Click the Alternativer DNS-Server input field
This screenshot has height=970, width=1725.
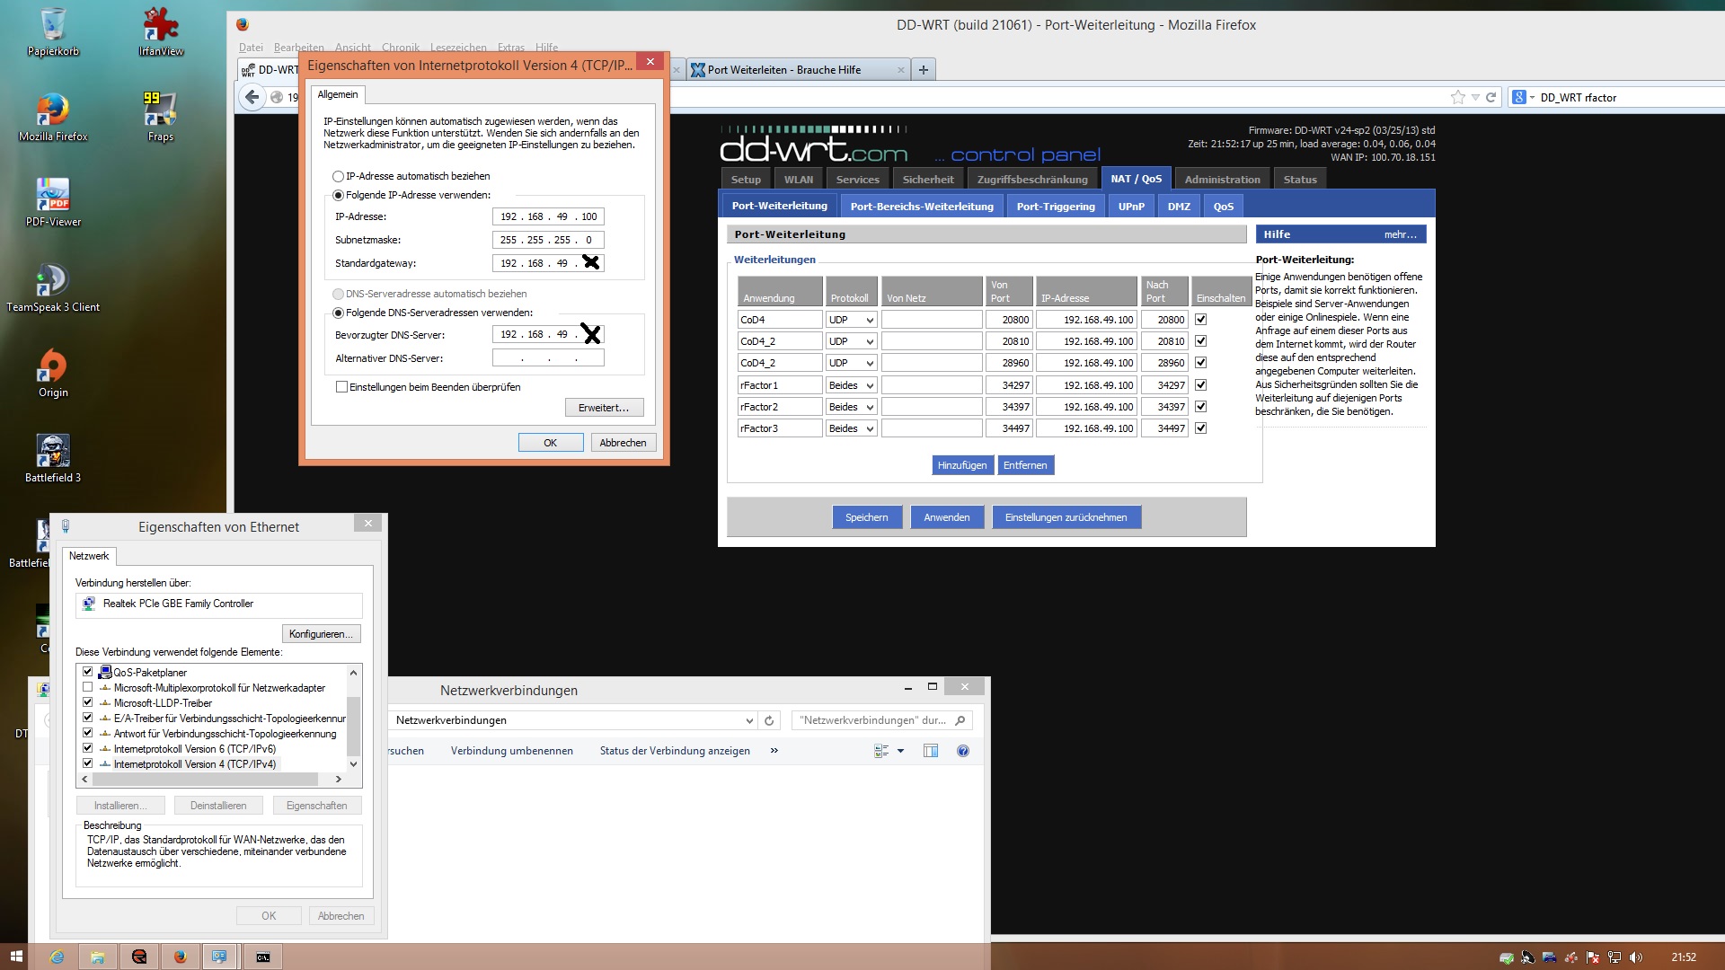pyautogui.click(x=548, y=358)
